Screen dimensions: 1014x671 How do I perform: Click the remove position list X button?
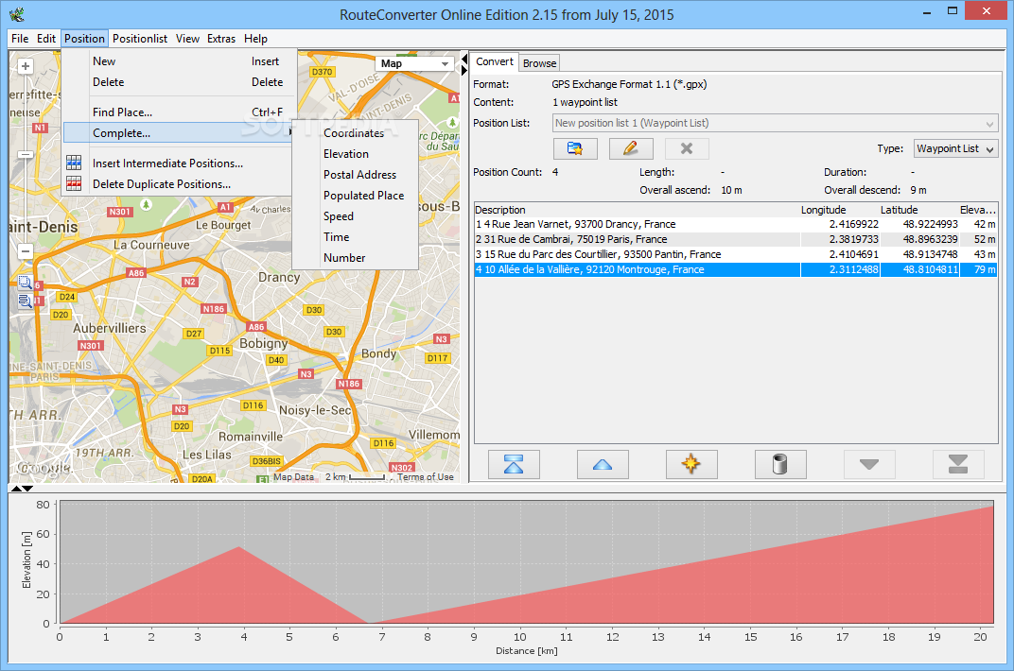pyautogui.click(x=687, y=148)
